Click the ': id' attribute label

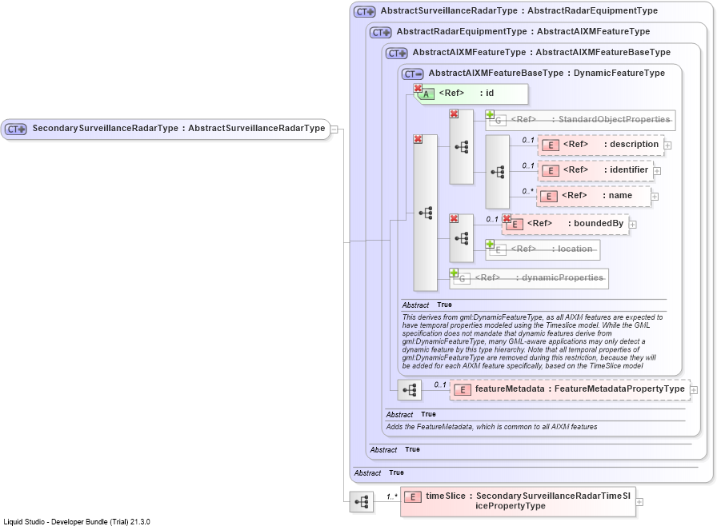click(487, 94)
